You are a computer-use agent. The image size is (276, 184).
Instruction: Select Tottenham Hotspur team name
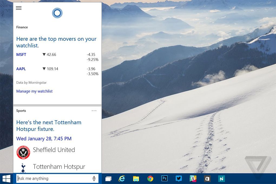click(59, 167)
